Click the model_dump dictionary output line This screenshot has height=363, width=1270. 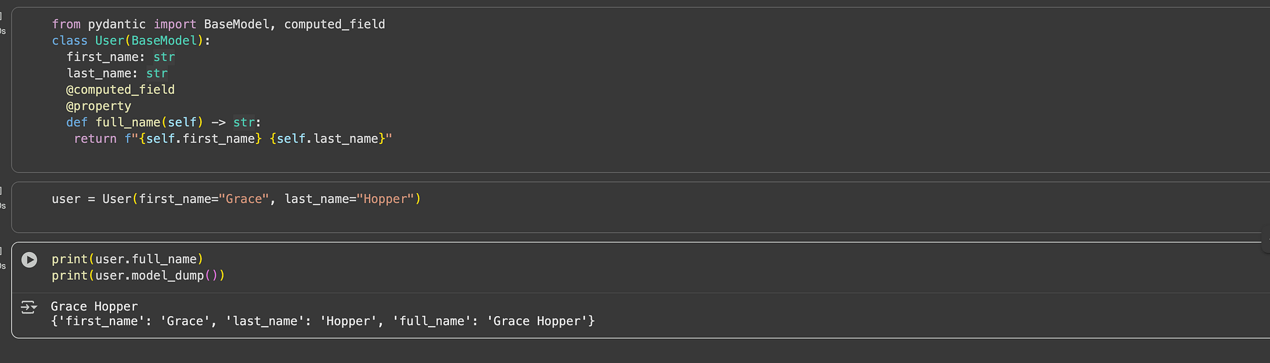[323, 322]
